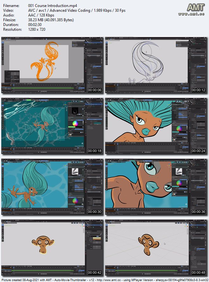The height and width of the screenshot is (282, 209).
Task: Open the thumbnail stamped 00:00:06
Action: [x=52, y=65]
